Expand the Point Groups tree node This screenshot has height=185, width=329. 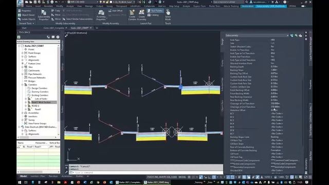pos(23,53)
